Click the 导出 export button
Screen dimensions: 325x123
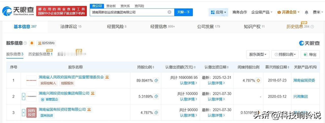310,54
